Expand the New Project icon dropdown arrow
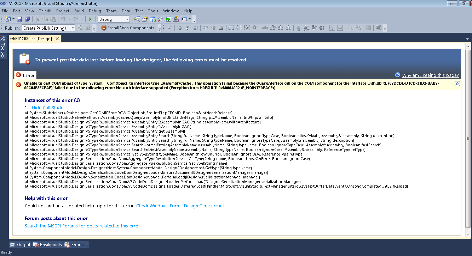The image size is (472, 256). [x=13, y=19]
